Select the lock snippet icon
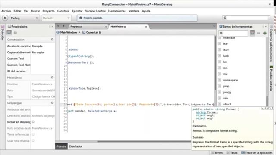The width and height of the screenshot is (276, 155). tap(220, 56)
